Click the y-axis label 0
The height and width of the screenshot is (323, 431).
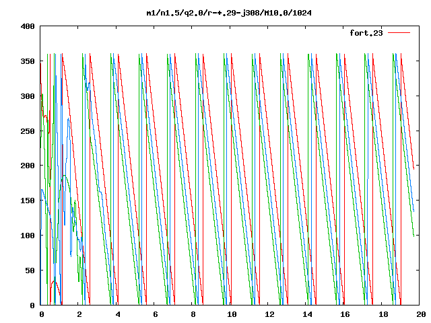point(32,306)
